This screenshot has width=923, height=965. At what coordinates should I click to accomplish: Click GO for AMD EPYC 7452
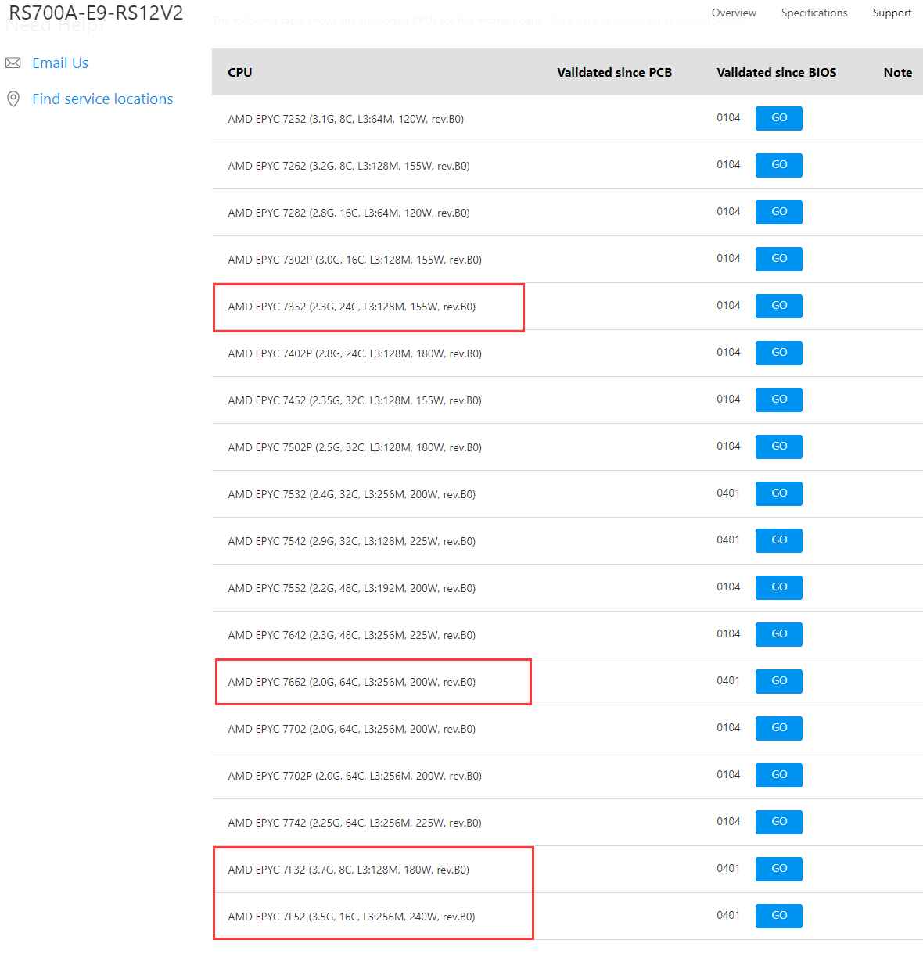tap(779, 400)
